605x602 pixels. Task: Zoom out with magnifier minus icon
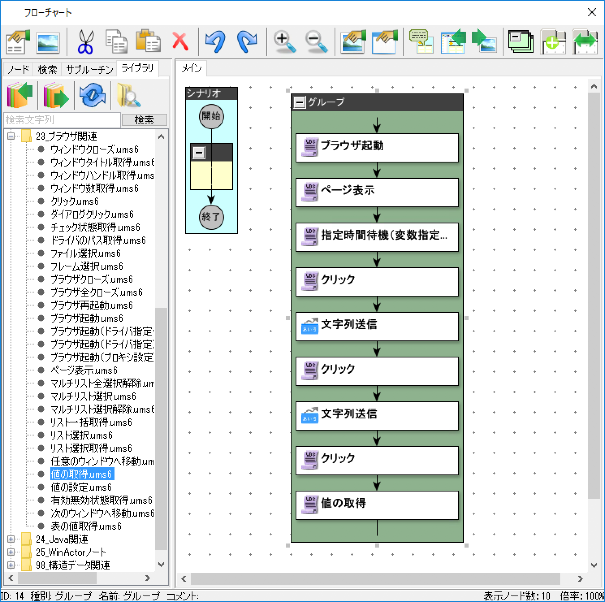pyautogui.click(x=316, y=41)
